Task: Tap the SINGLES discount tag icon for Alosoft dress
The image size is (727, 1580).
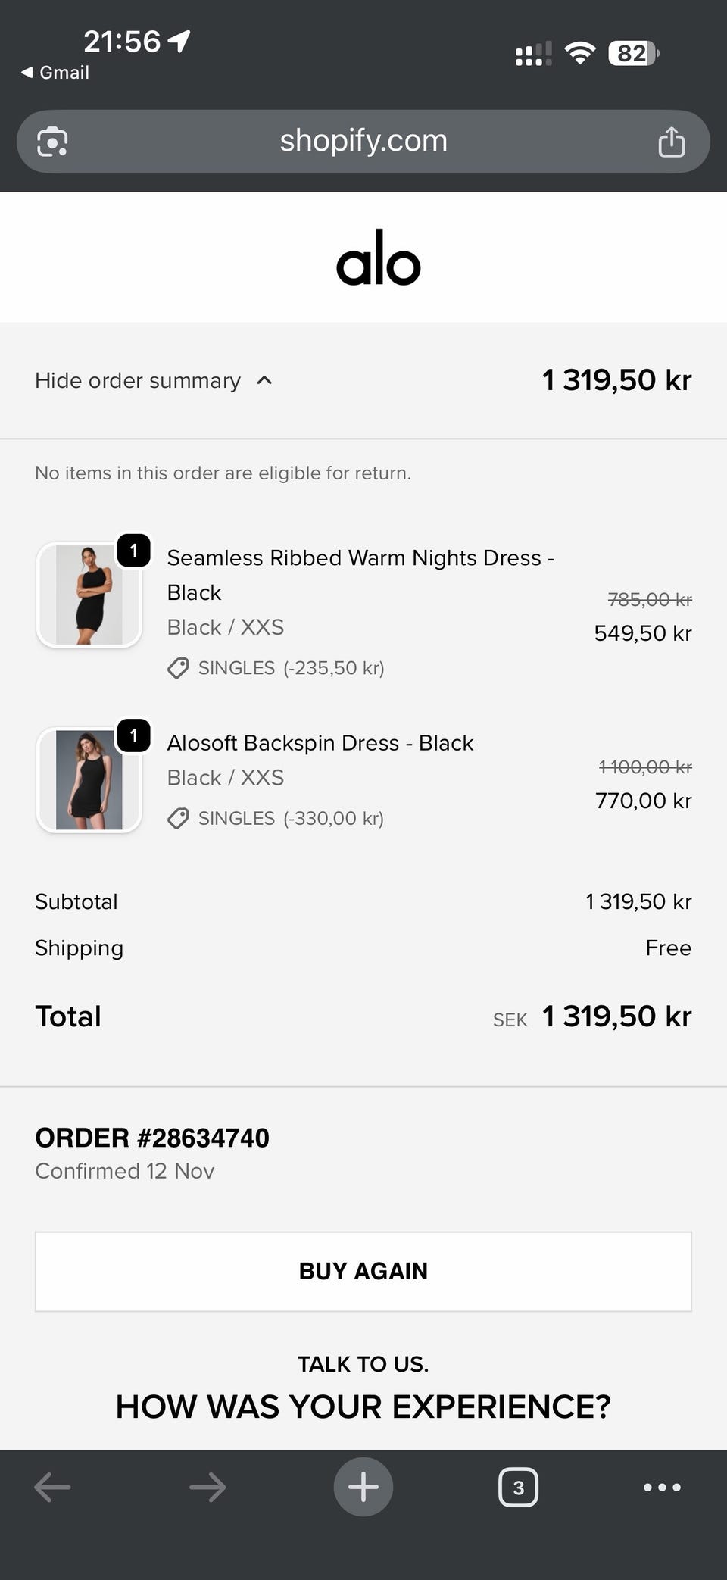Action: [x=178, y=819]
